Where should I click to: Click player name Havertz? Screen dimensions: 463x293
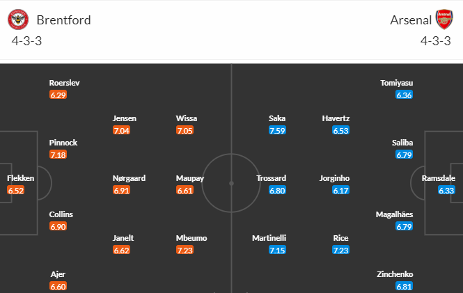[336, 118]
